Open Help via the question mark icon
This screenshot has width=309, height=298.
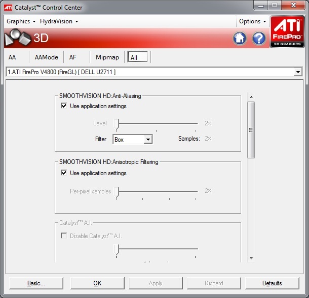[x=259, y=38]
